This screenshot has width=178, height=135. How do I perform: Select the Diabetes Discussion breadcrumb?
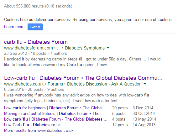[87, 84]
